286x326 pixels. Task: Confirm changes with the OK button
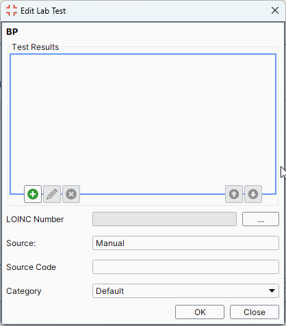200,312
